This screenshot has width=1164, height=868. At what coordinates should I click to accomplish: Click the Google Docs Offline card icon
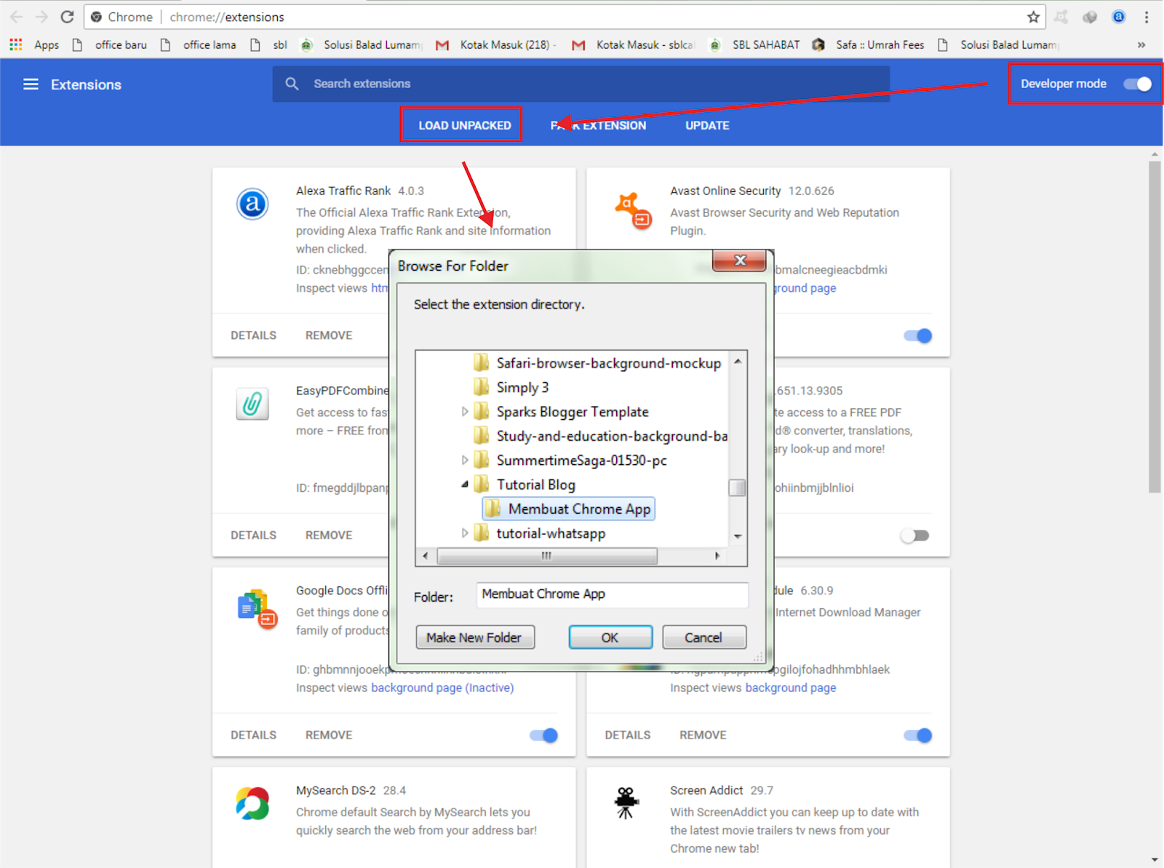click(257, 609)
